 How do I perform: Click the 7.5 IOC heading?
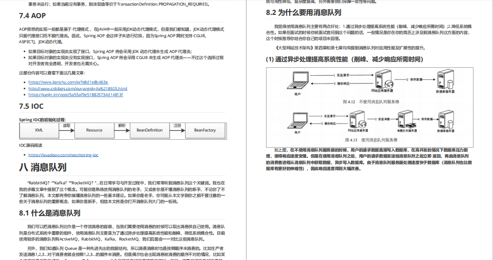click(31, 106)
